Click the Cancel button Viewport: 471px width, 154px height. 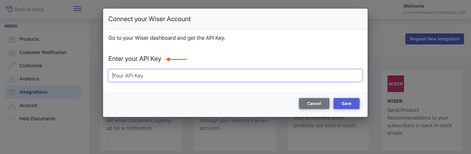[x=314, y=103]
